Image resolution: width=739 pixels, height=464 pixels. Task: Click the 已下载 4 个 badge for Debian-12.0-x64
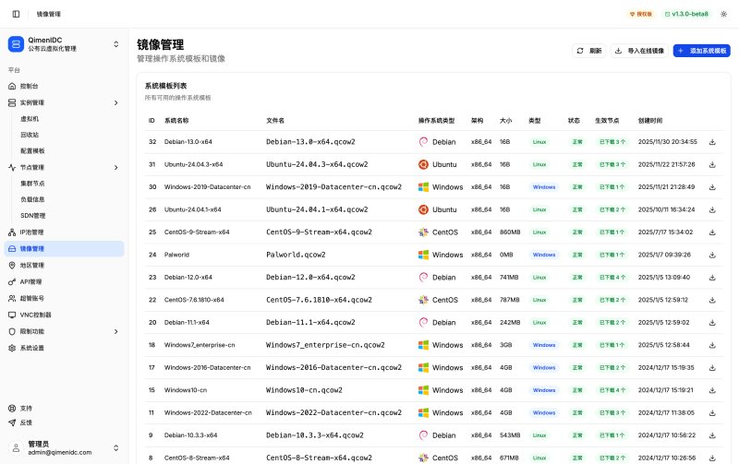[612, 277]
